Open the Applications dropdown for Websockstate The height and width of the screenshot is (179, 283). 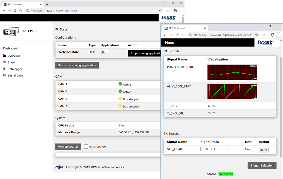coord(104,52)
